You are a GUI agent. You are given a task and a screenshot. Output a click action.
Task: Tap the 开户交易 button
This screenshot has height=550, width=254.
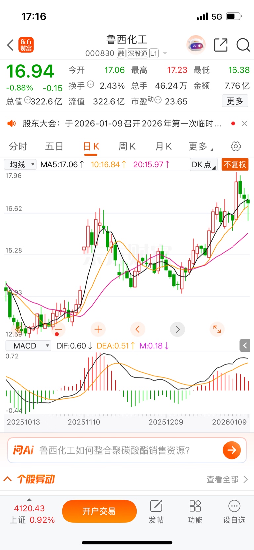[99, 511]
